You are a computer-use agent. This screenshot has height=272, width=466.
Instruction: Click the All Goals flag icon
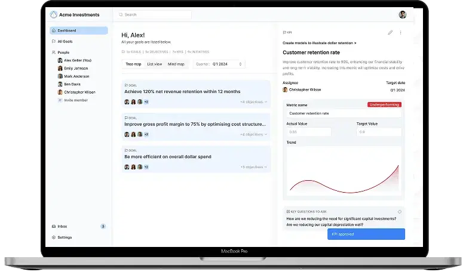pos(54,41)
